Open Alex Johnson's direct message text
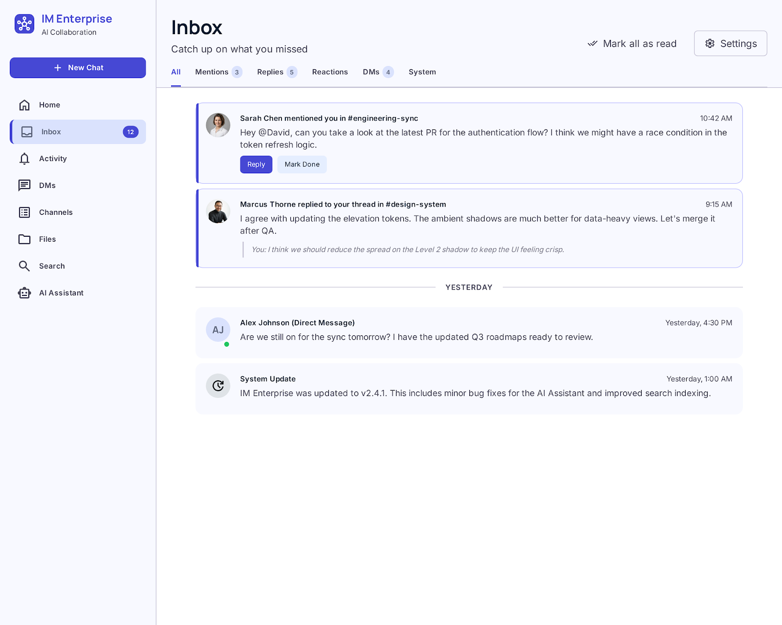Image resolution: width=782 pixels, height=625 pixels. point(416,337)
